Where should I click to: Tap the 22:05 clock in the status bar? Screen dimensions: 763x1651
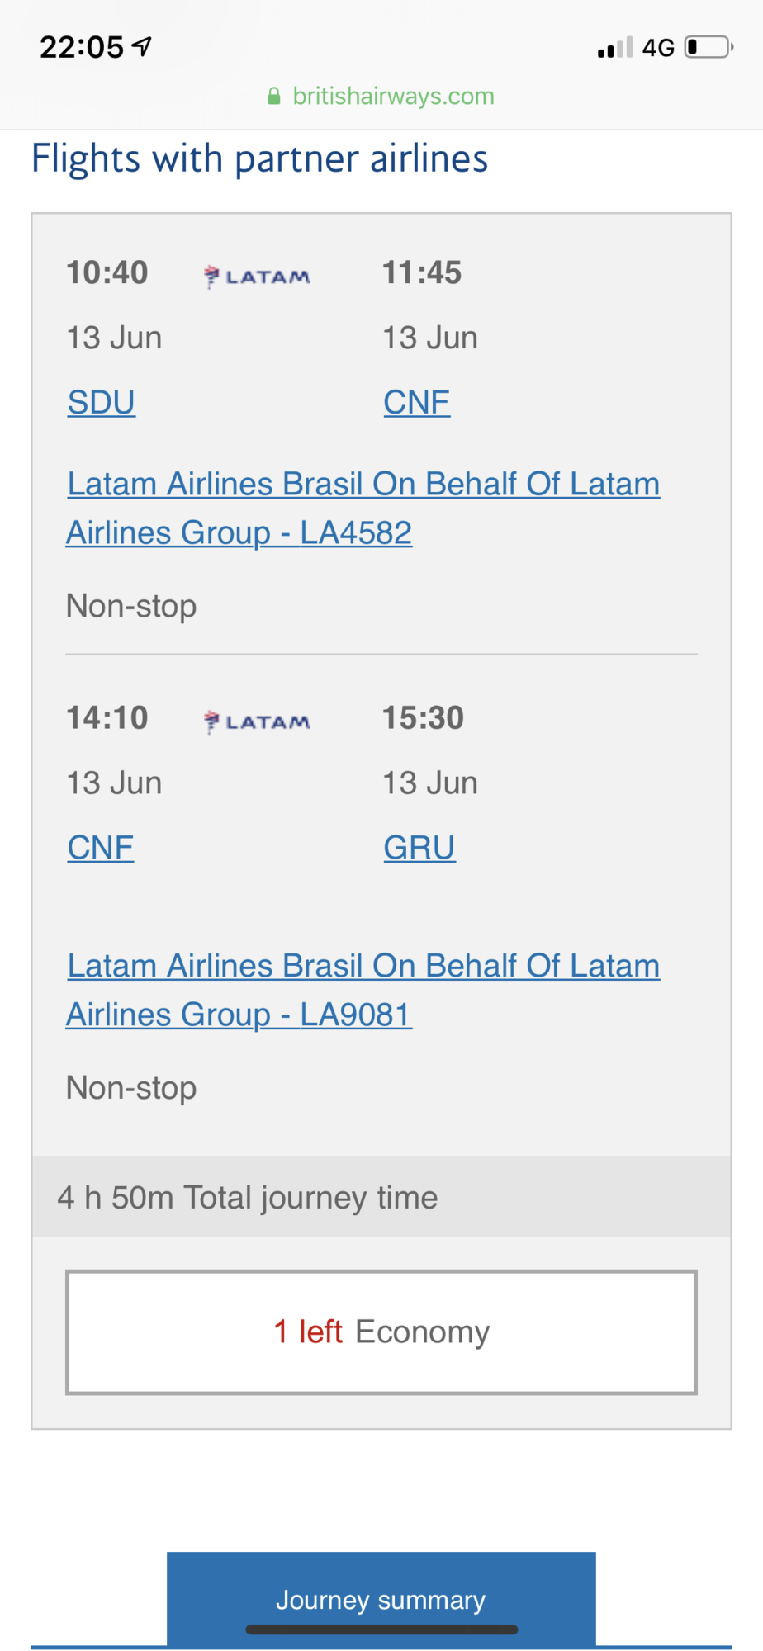pyautogui.click(x=82, y=47)
